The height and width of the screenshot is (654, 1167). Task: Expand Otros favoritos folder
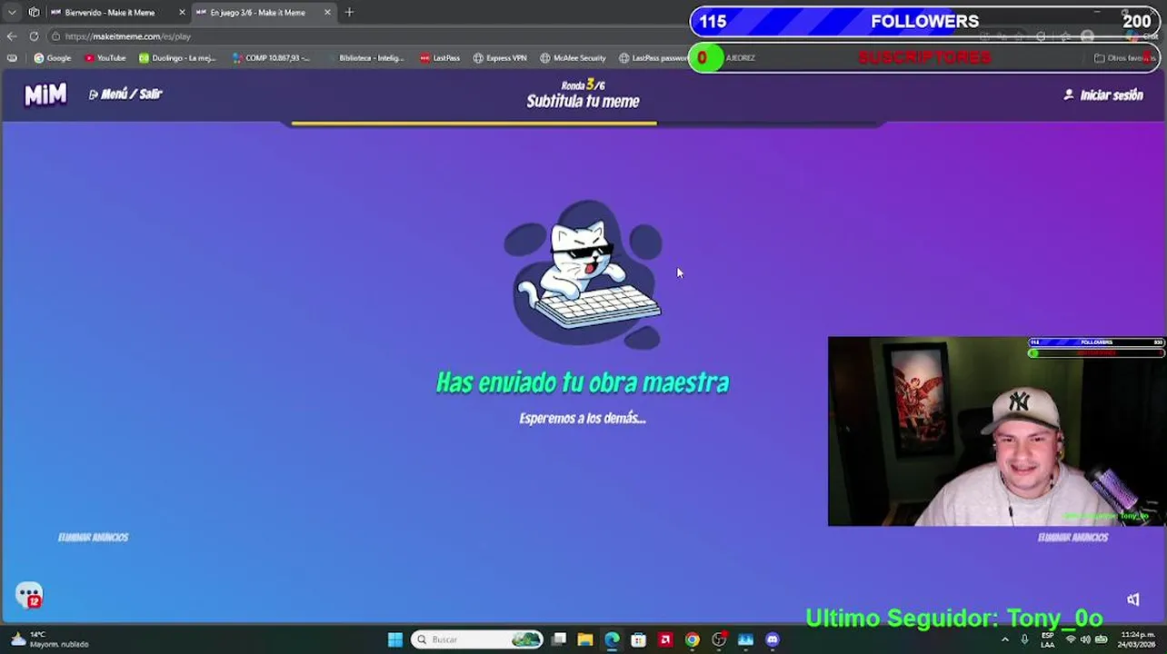(x=1123, y=58)
